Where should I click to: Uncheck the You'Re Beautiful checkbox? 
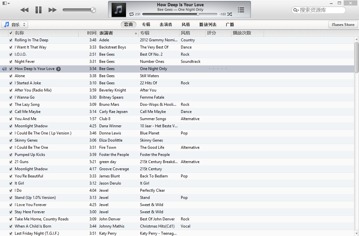[11, 176]
